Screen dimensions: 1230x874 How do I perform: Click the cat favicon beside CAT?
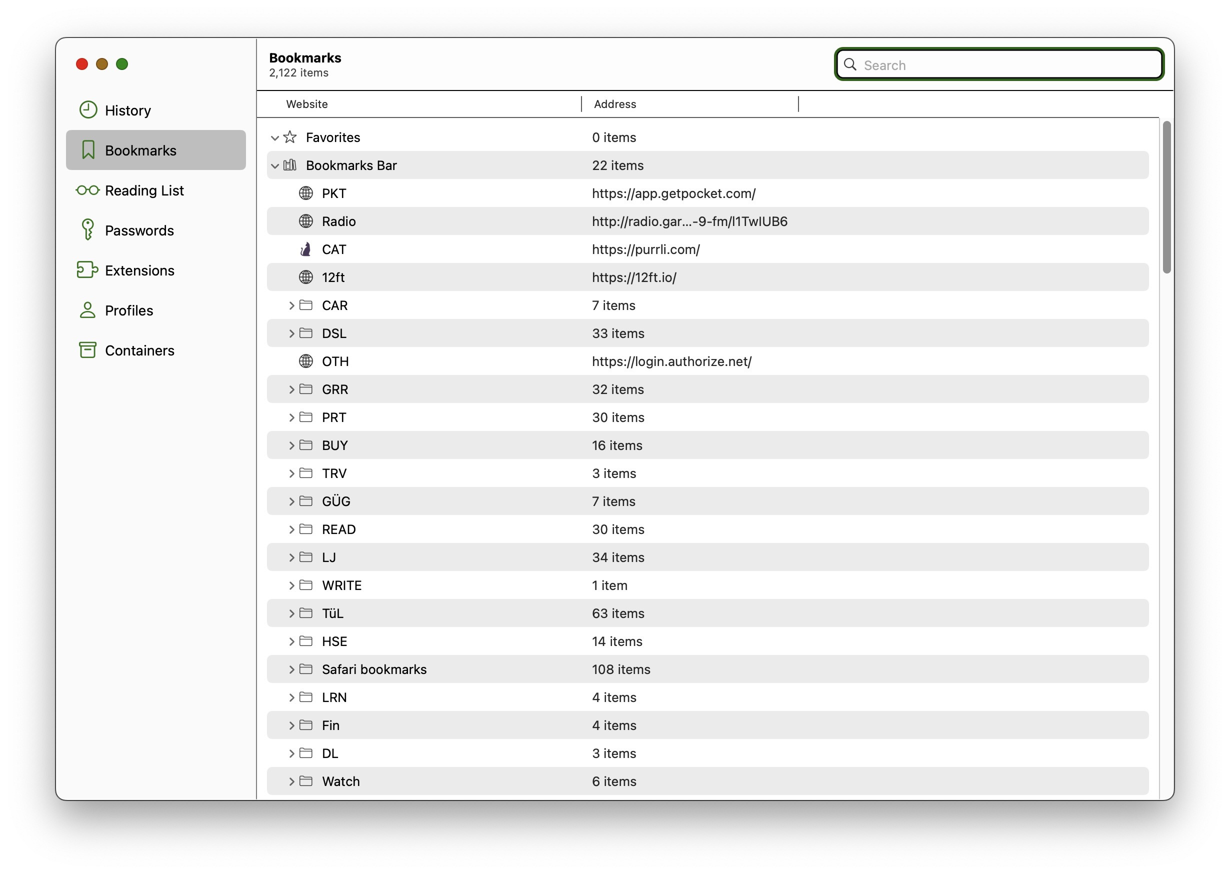[x=305, y=249]
